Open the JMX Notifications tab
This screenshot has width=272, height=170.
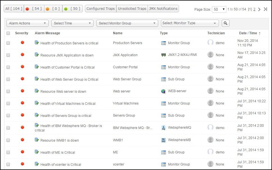pyautogui.click(x=163, y=9)
